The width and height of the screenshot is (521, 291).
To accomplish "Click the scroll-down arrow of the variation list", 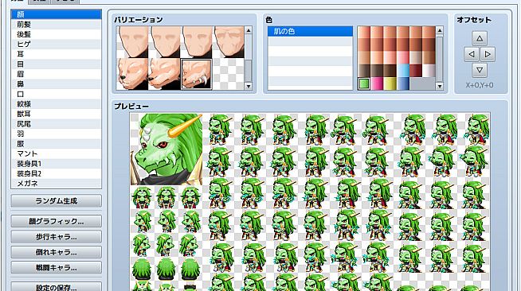I will click(249, 86).
